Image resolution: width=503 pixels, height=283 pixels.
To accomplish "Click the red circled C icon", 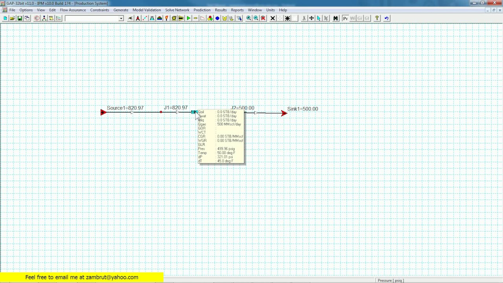I will [x=37, y=18].
